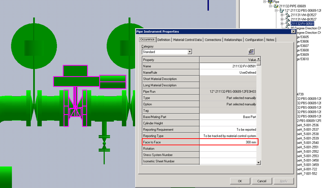Close the Pipe Instrument Properties dialog
Screen dimensions: 326x188
pyautogui.click(x=293, y=32)
